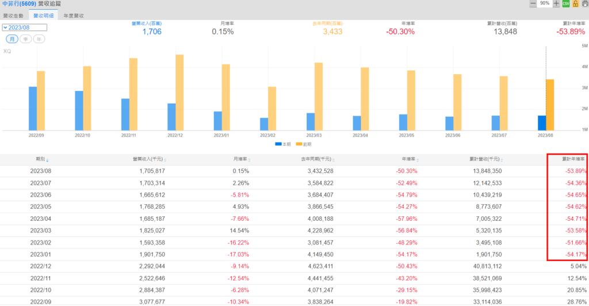Image resolution: width=589 pixels, height=306 pixels.
Task: Click the zoom-in plus button
Action: tap(556, 4)
